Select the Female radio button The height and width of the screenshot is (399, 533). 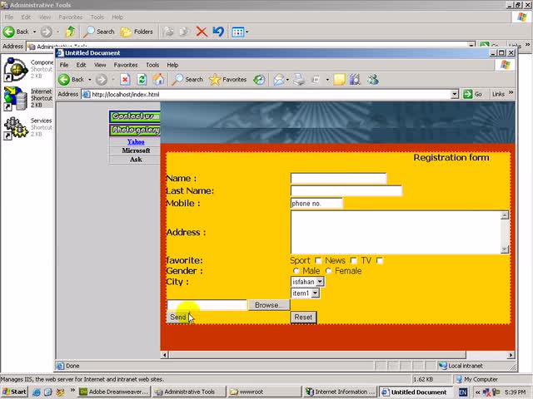coord(328,271)
